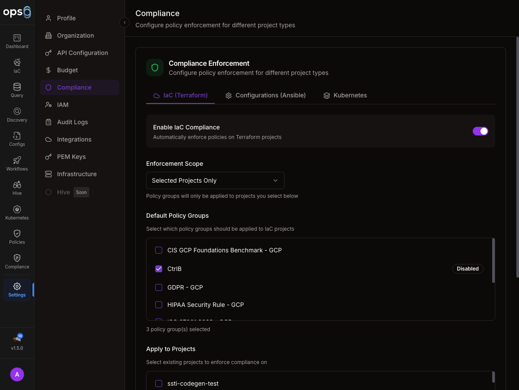This screenshot has height=390, width=519.
Task: Open the Workflows rocket icon
Action: 17,161
